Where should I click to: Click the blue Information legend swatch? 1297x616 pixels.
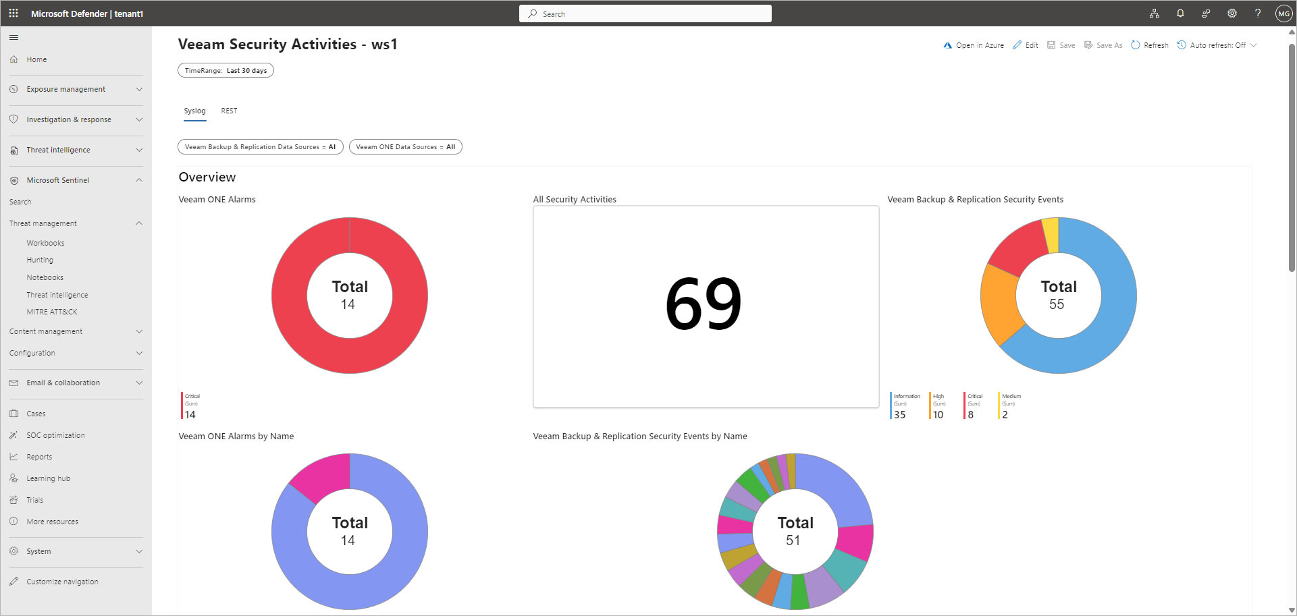click(891, 405)
